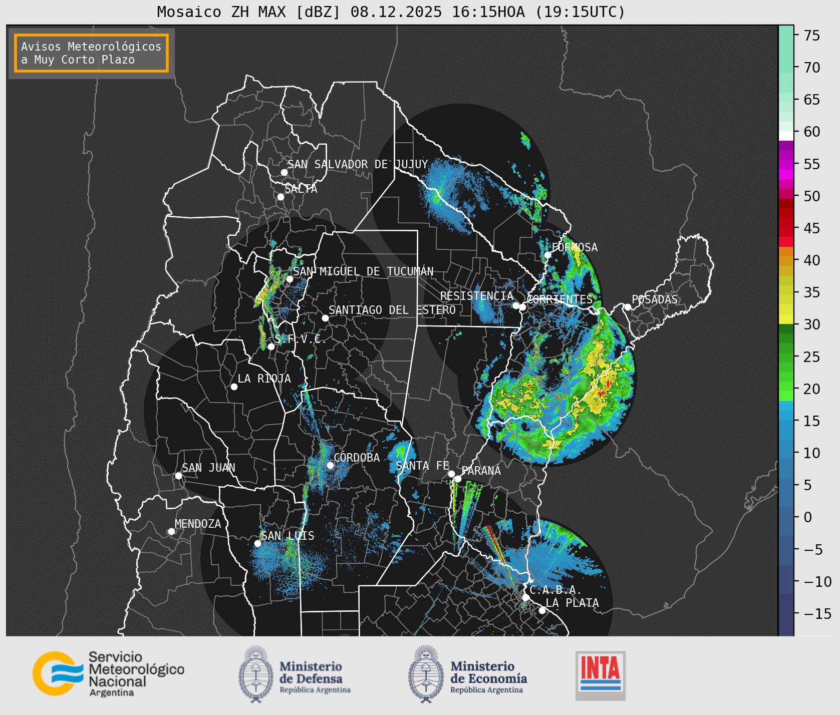This screenshot has height=715, width=840.
Task: Click the Servicio Meteorológico Nacional logo
Action: (x=109, y=673)
